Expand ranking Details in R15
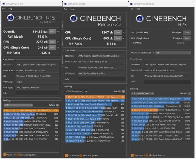196x159 pixels. click(x=58, y=105)
